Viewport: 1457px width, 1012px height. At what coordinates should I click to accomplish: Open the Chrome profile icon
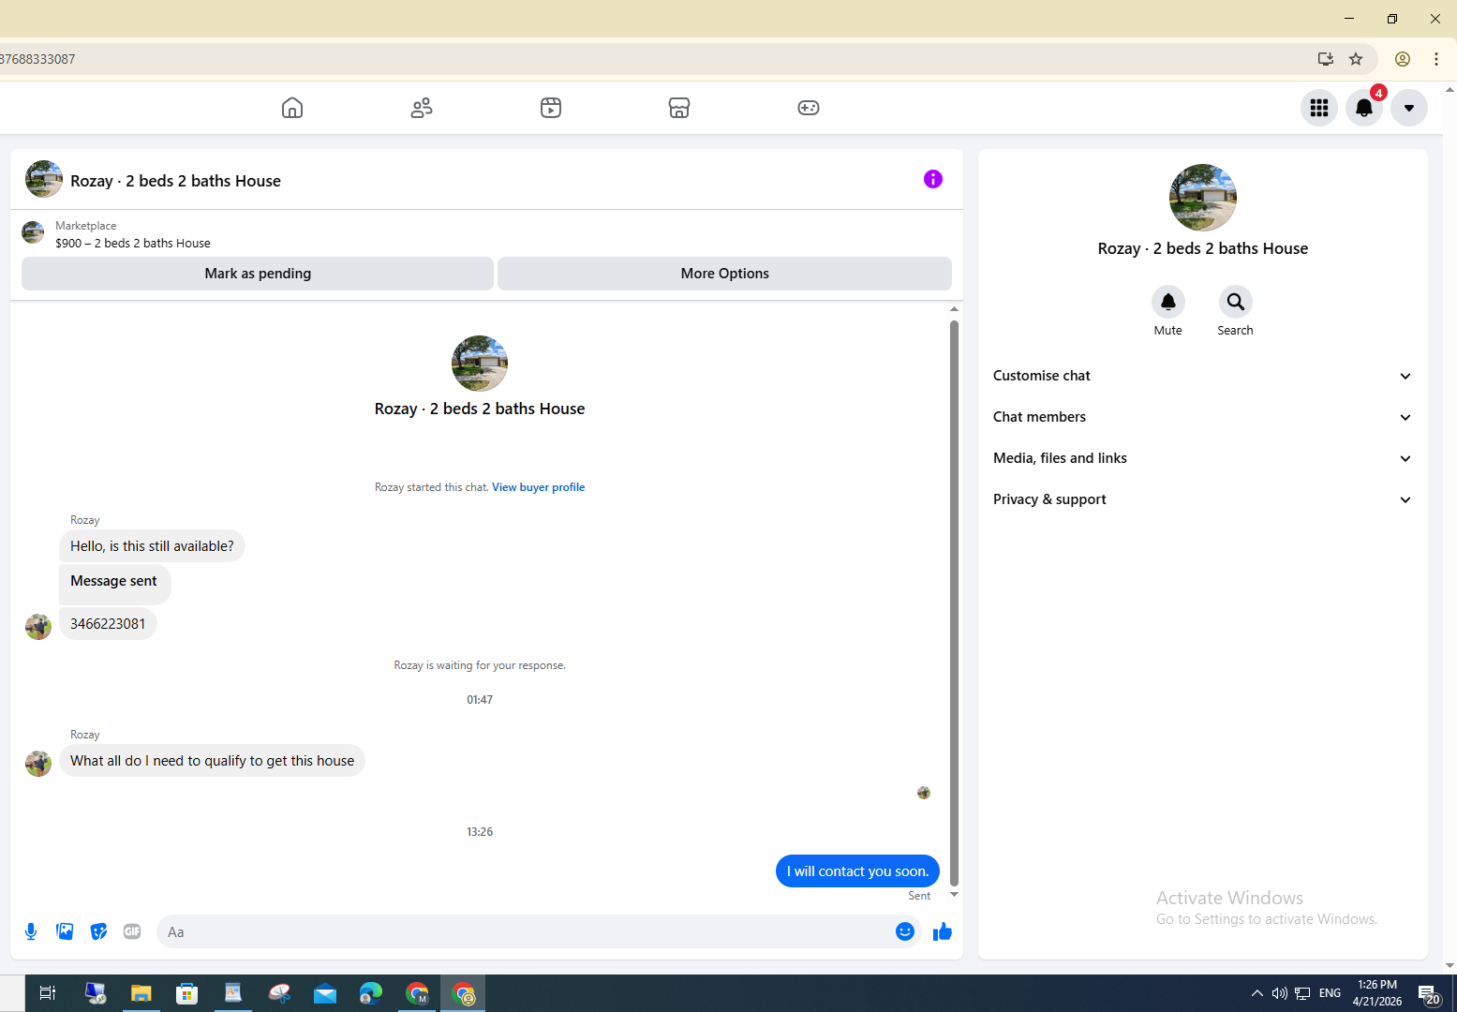1403,59
